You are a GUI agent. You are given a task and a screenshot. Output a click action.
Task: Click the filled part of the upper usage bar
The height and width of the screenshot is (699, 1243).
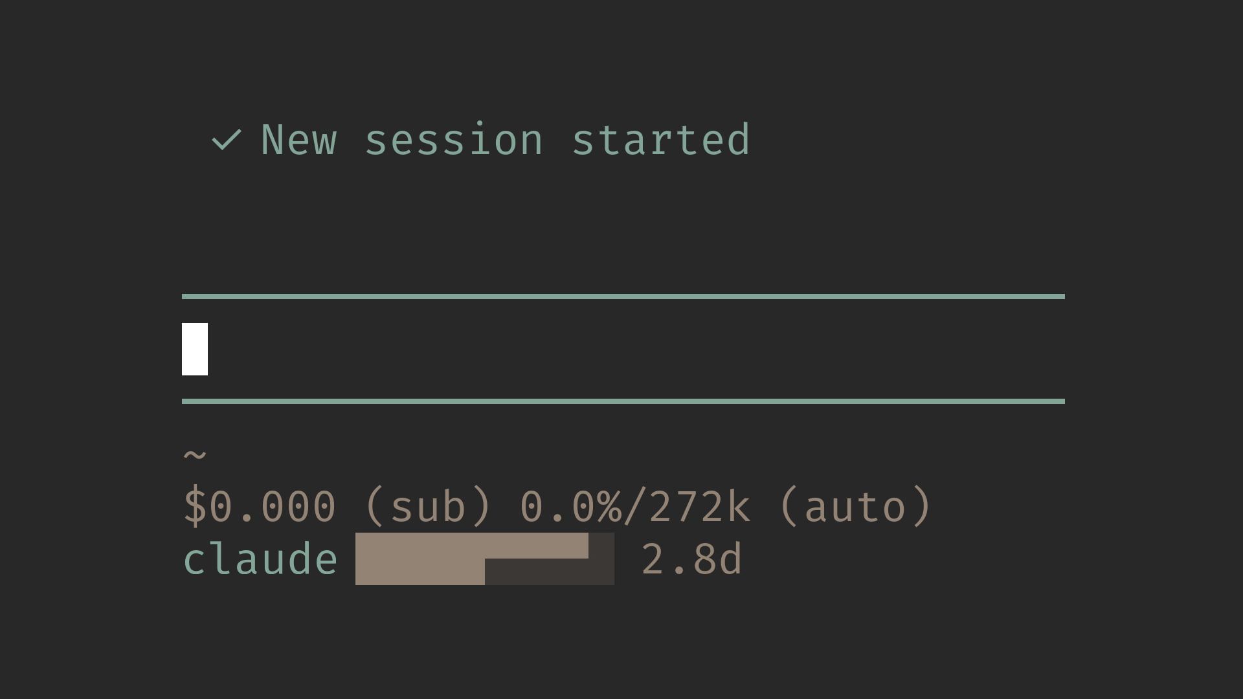click(472, 546)
